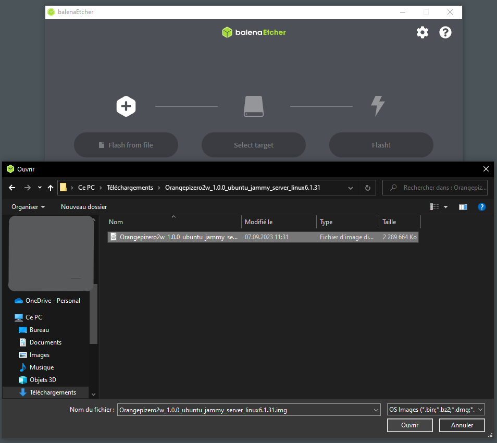Click the drive target icon
This screenshot has height=443, width=497.
pyautogui.click(x=254, y=106)
